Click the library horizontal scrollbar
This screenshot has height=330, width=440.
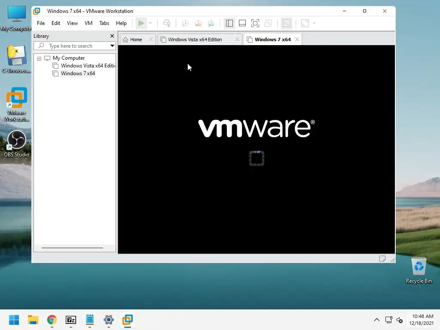coord(72,248)
